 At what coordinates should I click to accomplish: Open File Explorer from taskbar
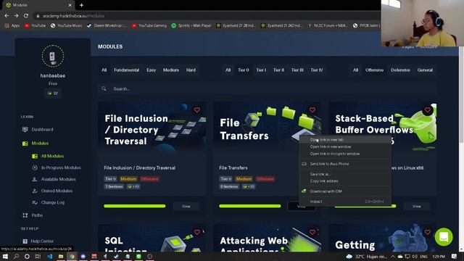[x=61, y=256]
